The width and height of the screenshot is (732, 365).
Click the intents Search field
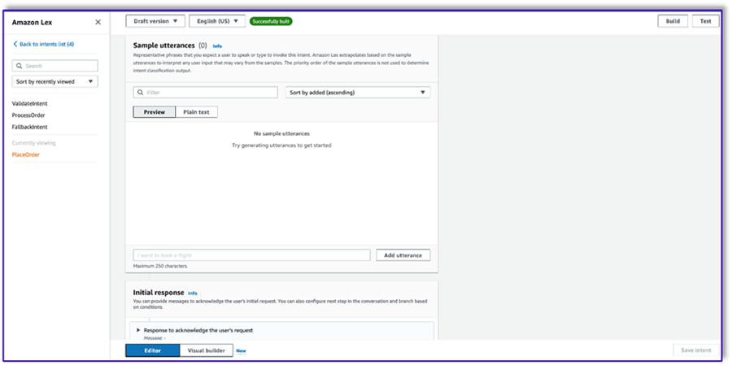pyautogui.click(x=55, y=66)
